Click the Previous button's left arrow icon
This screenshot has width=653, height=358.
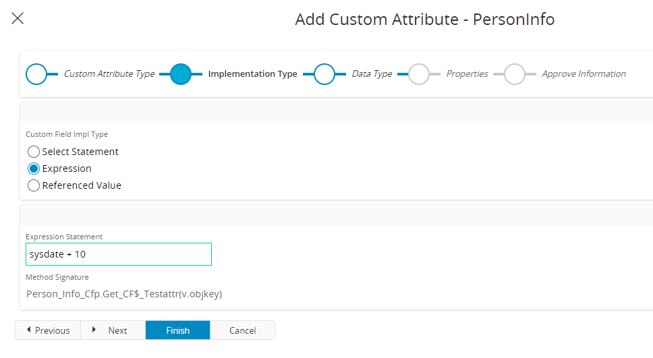tap(28, 330)
